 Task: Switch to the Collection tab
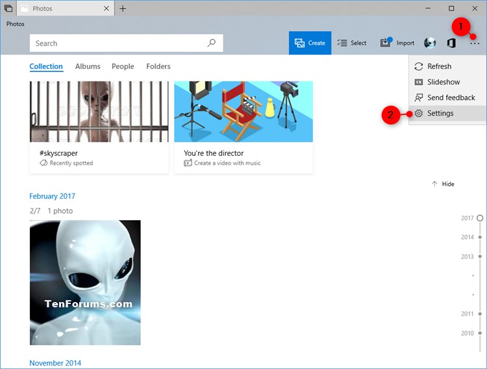click(46, 66)
